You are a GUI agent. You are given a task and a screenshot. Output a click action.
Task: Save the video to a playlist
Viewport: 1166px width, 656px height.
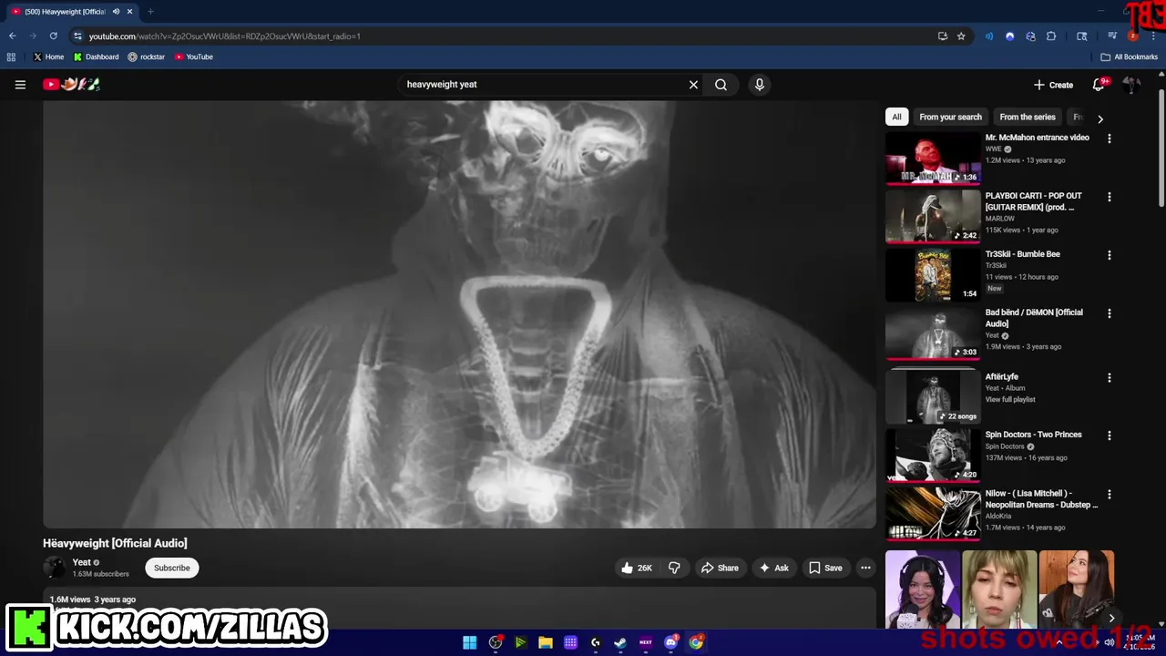[825, 568]
